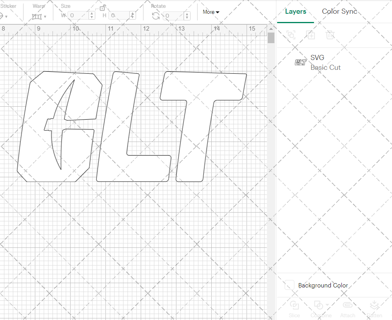The image size is (392, 320).
Task: Click the group layers icon
Action: click(291, 35)
